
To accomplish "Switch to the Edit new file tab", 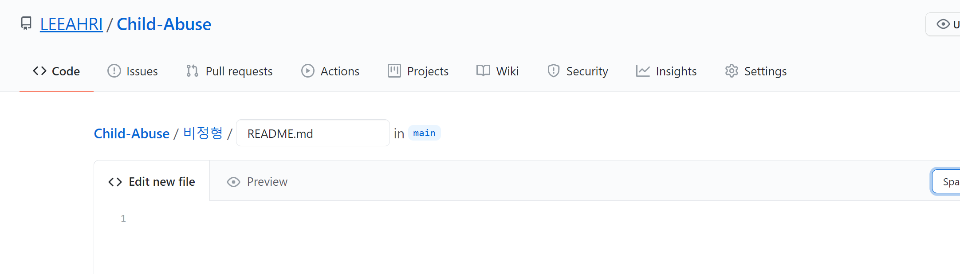I will pos(152,182).
